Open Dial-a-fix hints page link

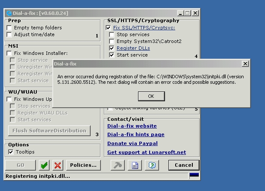coord(136,134)
